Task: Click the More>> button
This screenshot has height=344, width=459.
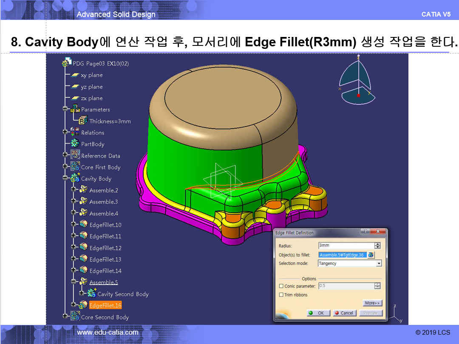Action: pyautogui.click(x=372, y=303)
